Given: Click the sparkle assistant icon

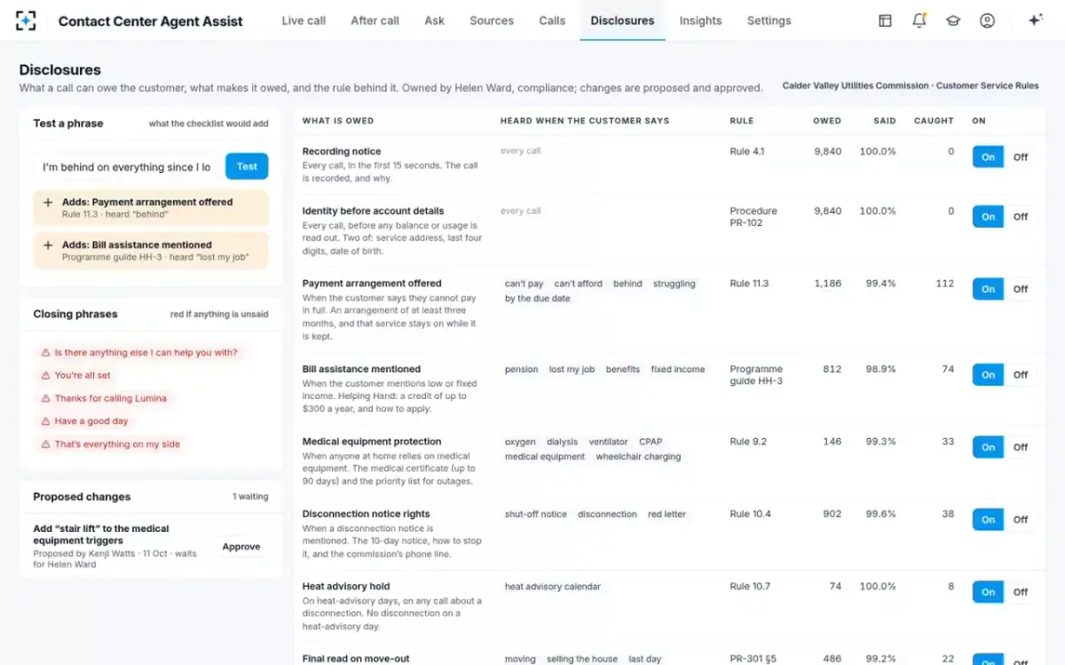Looking at the screenshot, I should click(1035, 20).
